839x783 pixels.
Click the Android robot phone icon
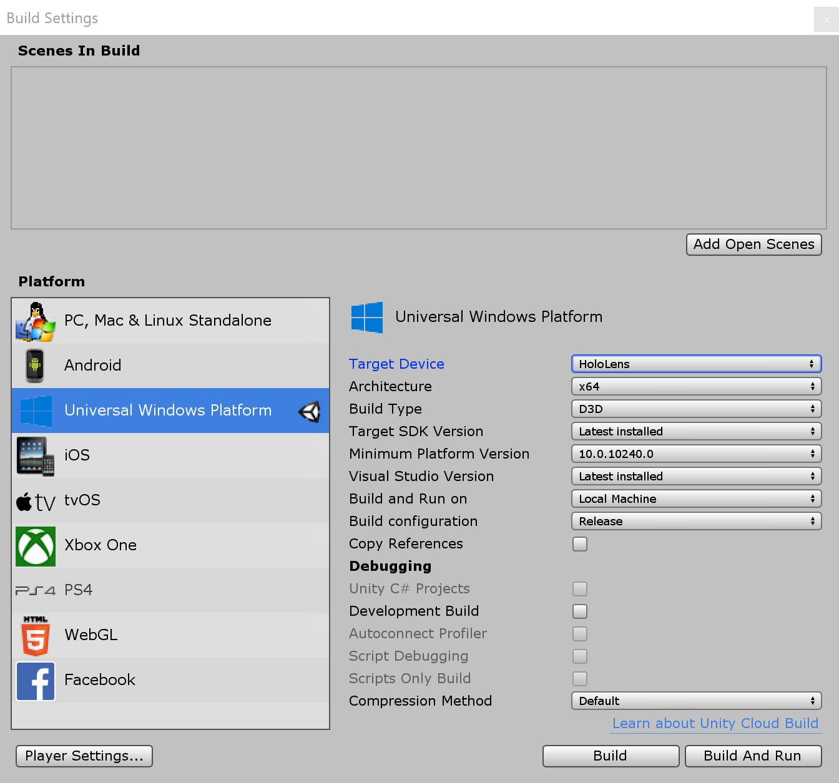[35, 366]
